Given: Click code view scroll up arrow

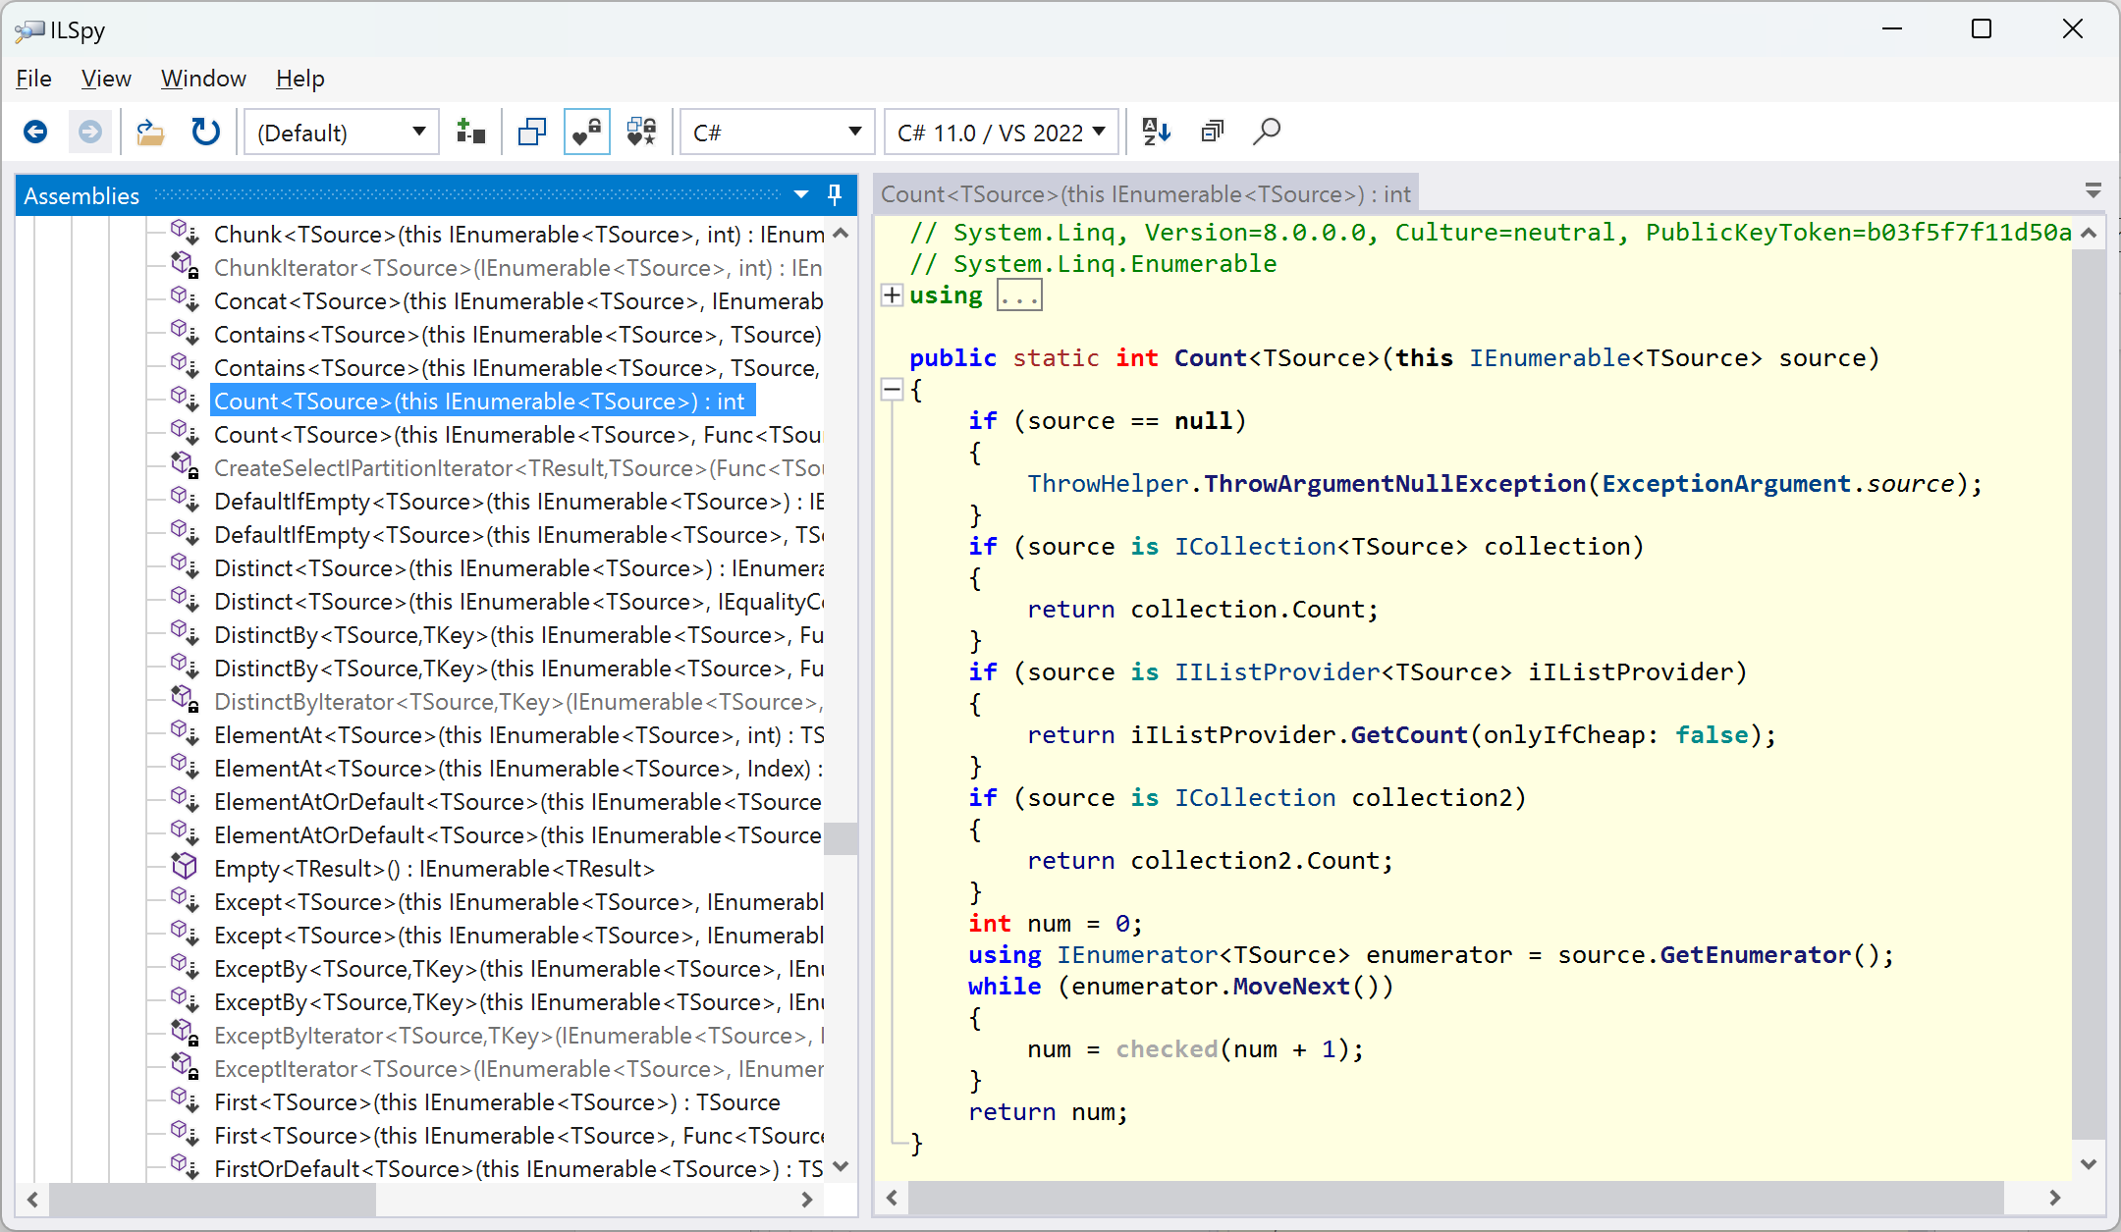Looking at the screenshot, I should (x=2089, y=234).
